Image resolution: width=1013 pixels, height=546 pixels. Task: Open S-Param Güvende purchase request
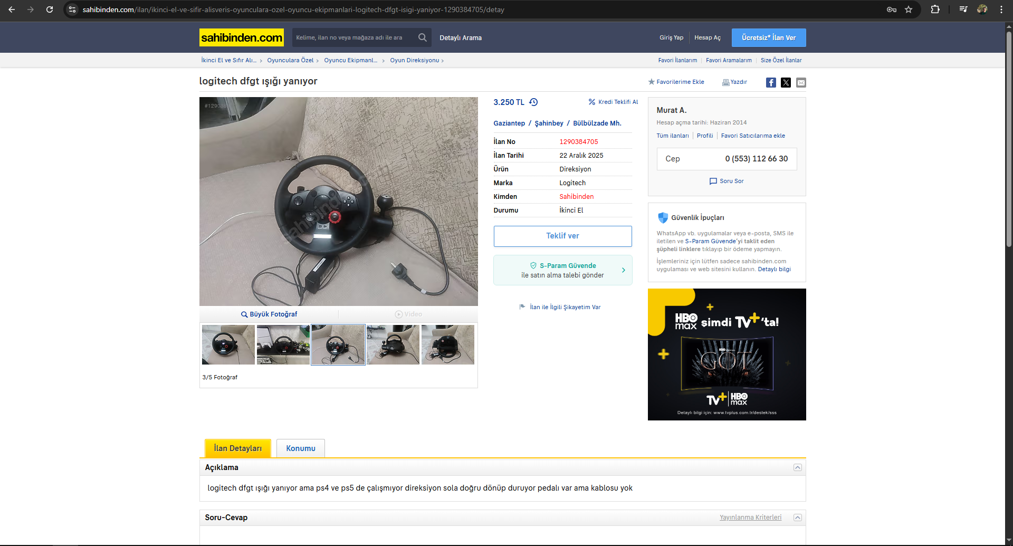click(x=562, y=270)
